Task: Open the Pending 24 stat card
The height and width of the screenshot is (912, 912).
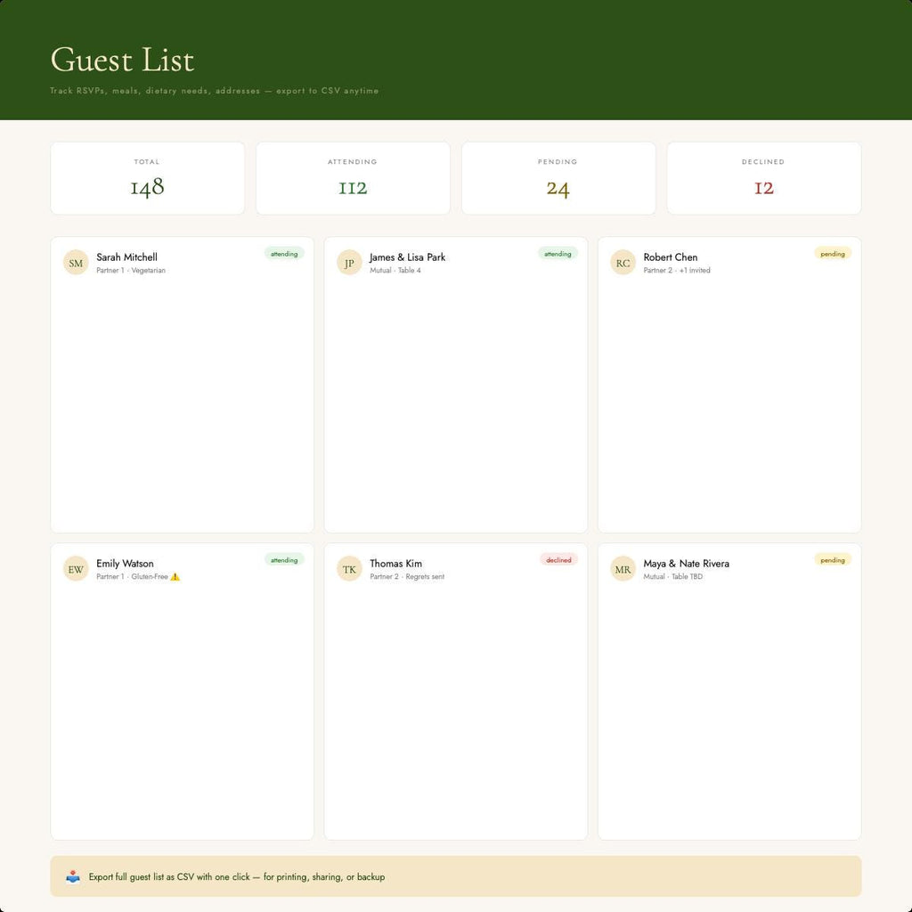Action: pos(558,178)
